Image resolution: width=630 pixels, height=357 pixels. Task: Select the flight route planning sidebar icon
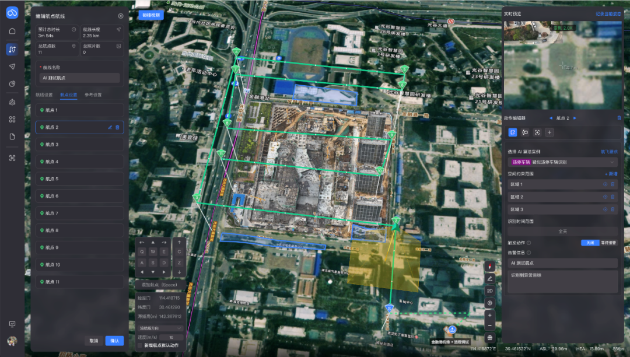[12, 49]
